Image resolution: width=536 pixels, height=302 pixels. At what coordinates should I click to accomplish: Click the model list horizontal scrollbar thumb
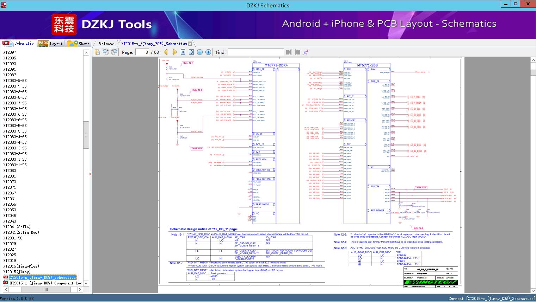pos(46,289)
